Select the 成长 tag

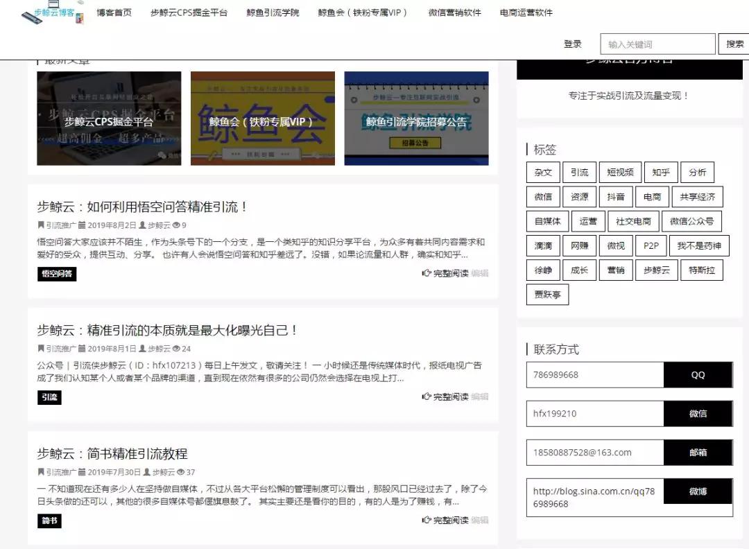coord(579,270)
